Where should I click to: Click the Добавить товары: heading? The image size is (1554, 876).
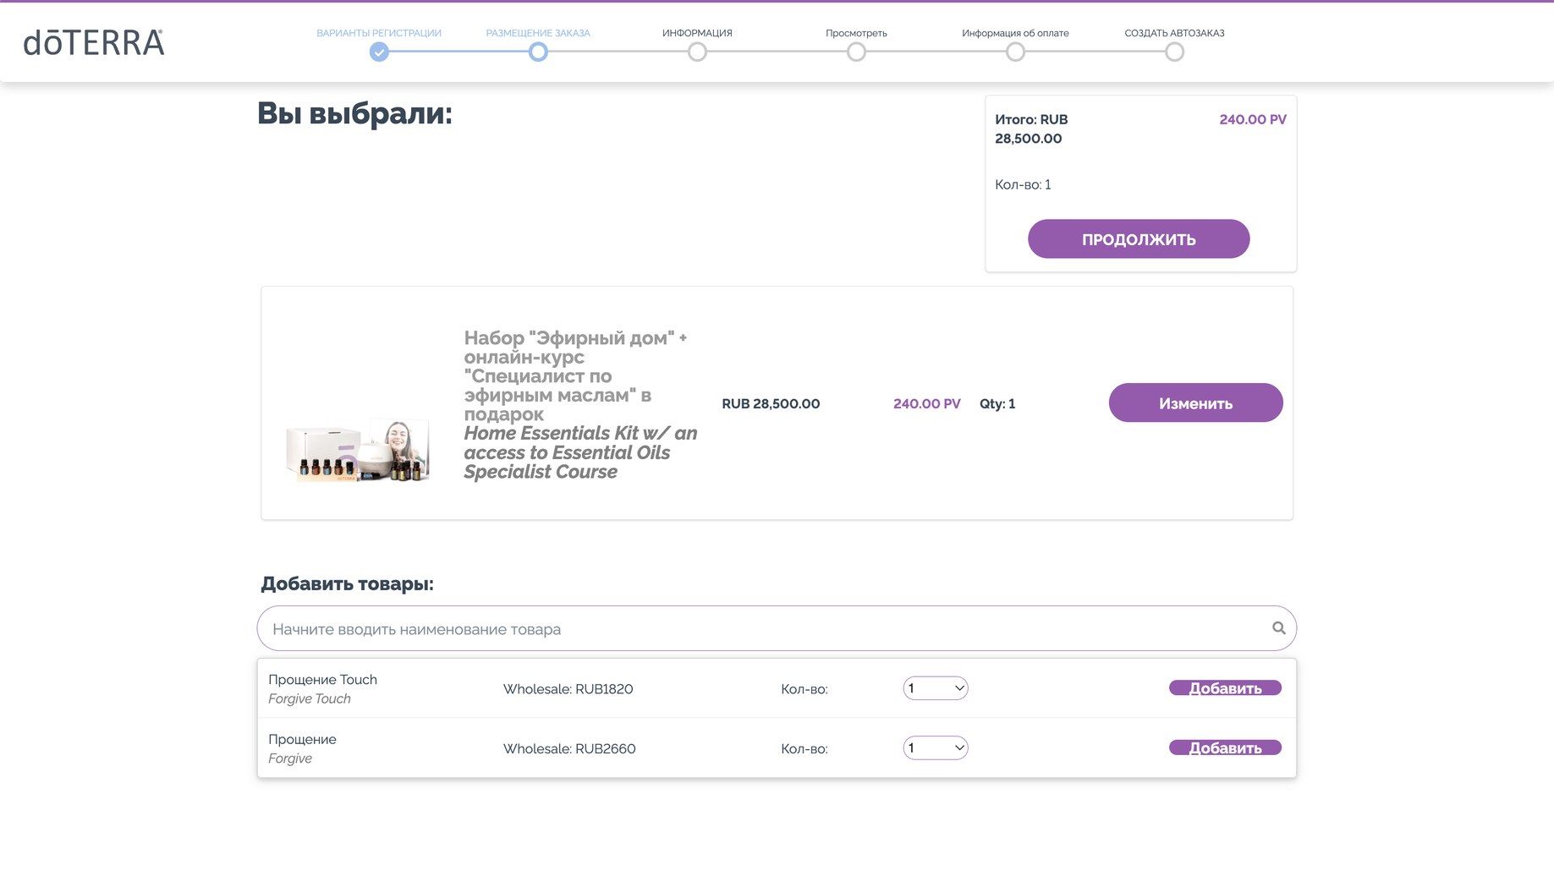(x=347, y=583)
